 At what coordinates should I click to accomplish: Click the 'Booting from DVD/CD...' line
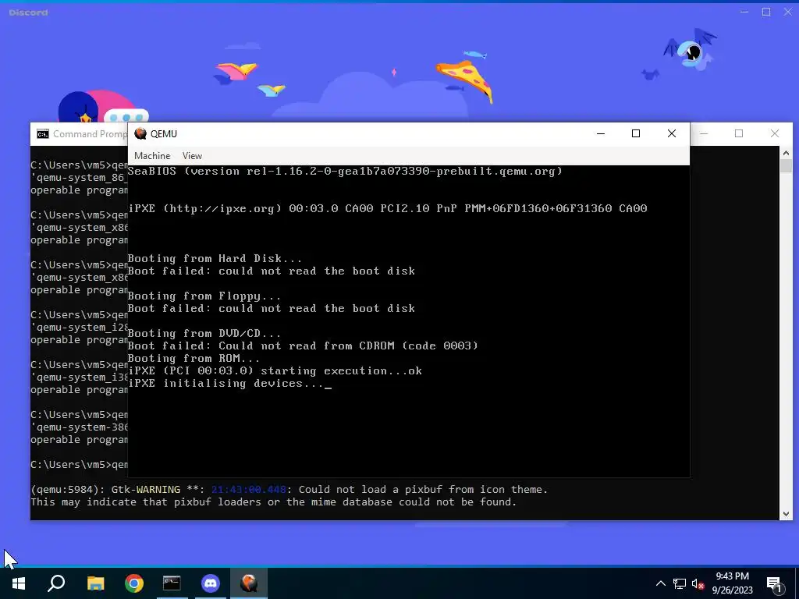pos(204,334)
